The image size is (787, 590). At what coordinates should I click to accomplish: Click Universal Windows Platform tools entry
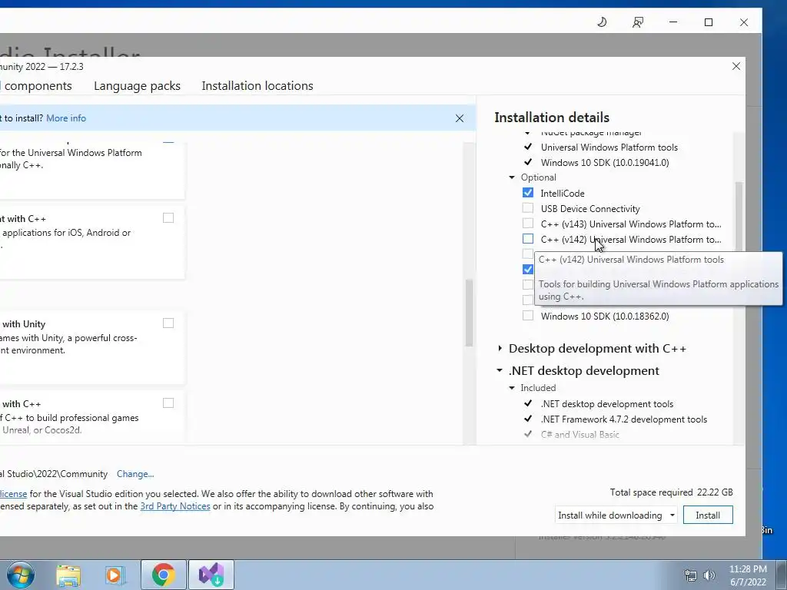click(x=609, y=147)
